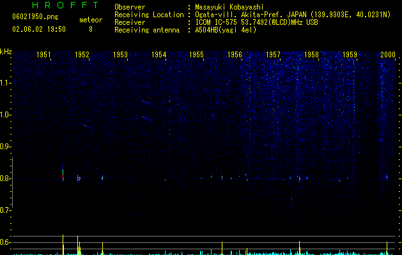402x255 pixels.
Task: Click the 1957 time axis marker
Action: click(273, 54)
